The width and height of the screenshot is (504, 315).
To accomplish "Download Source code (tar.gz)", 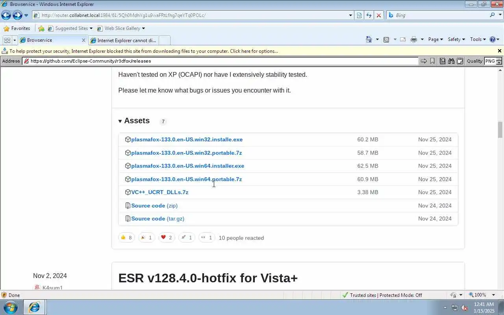I will (157, 219).
